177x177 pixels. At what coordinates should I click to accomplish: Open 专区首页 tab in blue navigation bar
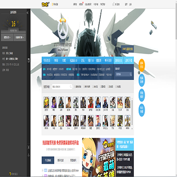47,60
